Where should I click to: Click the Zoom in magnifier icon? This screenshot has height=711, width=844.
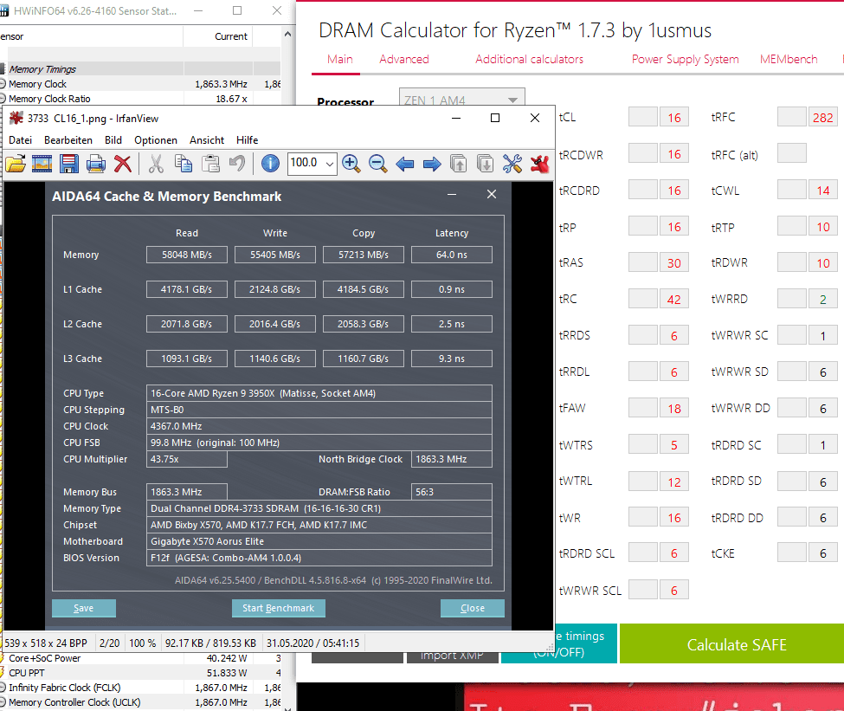click(351, 163)
